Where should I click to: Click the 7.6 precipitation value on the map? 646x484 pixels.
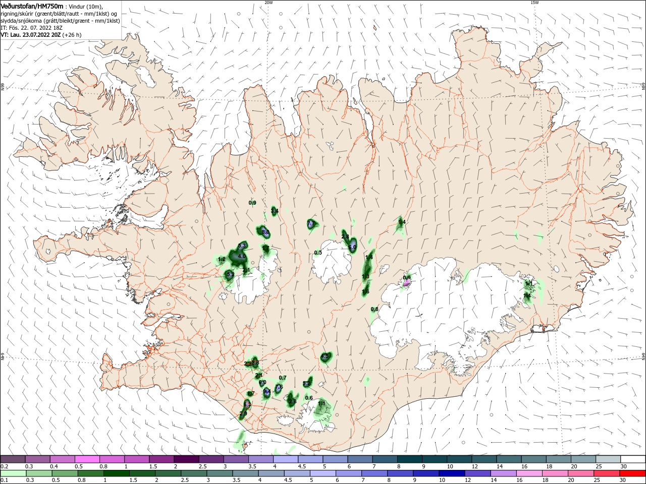coord(278,387)
